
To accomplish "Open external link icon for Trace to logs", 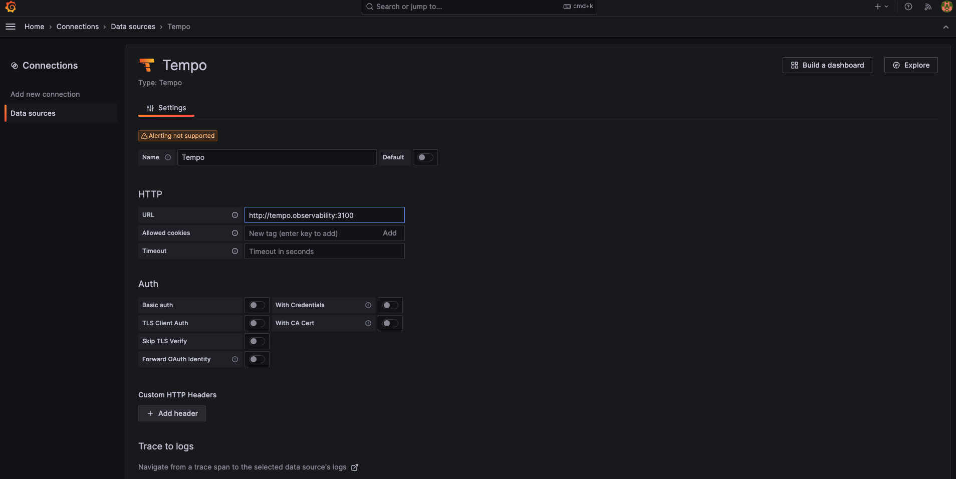I will pyautogui.click(x=355, y=467).
